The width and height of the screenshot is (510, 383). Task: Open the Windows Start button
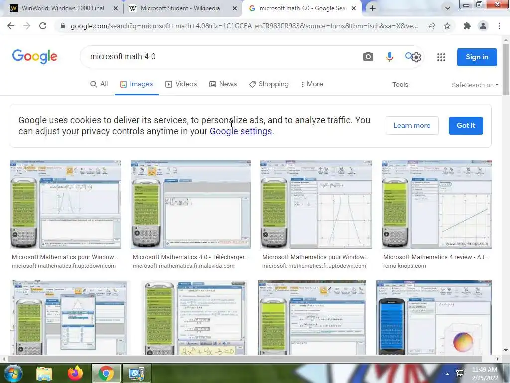click(x=12, y=373)
